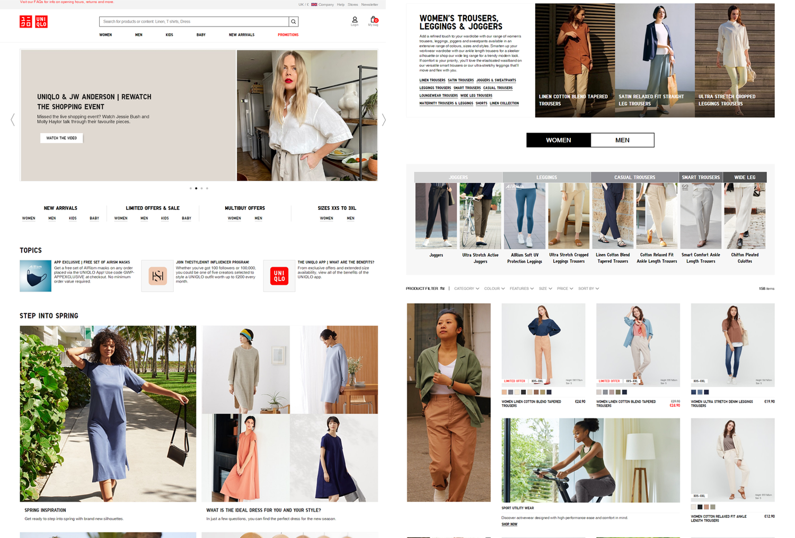
Task: Click Baby under Limited Offers & Sale
Action: [187, 218]
